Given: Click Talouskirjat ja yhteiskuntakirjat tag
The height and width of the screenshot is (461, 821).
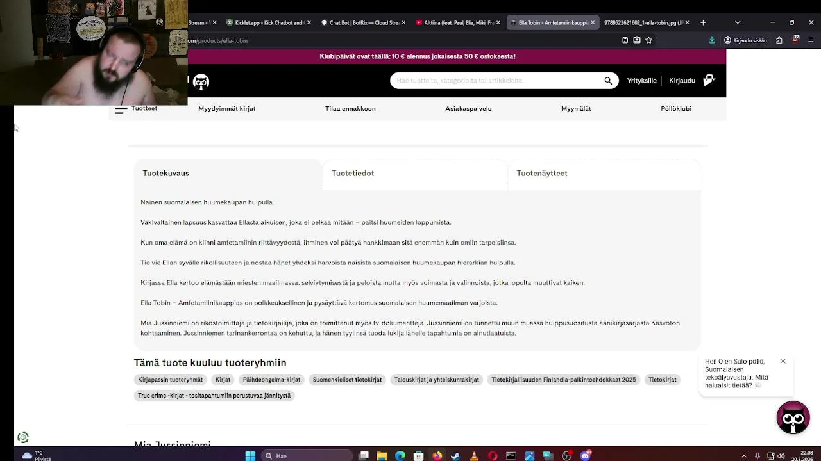Looking at the screenshot, I should 437,380.
